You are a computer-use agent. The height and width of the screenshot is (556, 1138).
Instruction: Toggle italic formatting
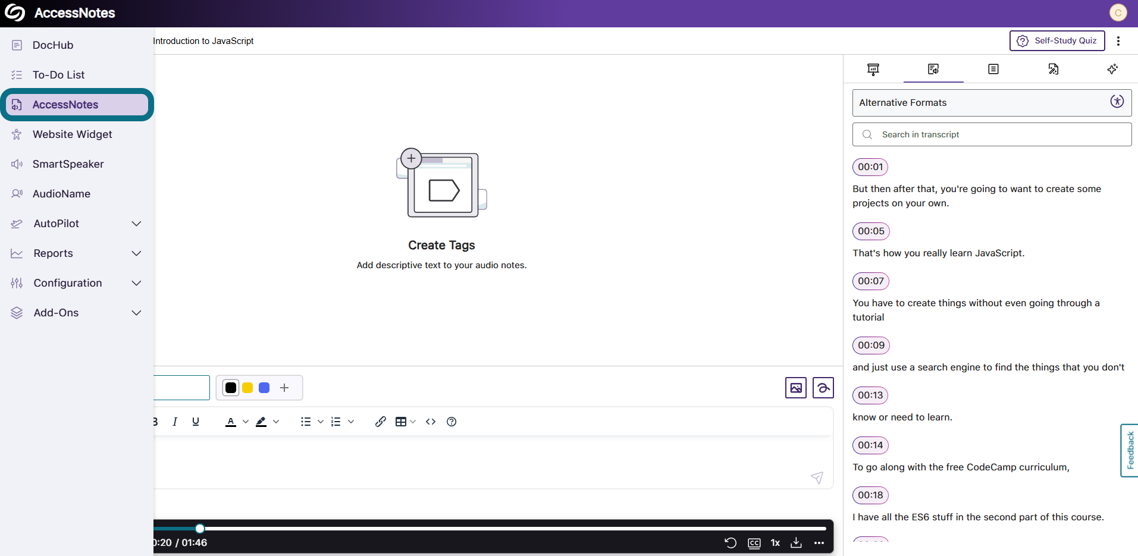pyautogui.click(x=175, y=422)
